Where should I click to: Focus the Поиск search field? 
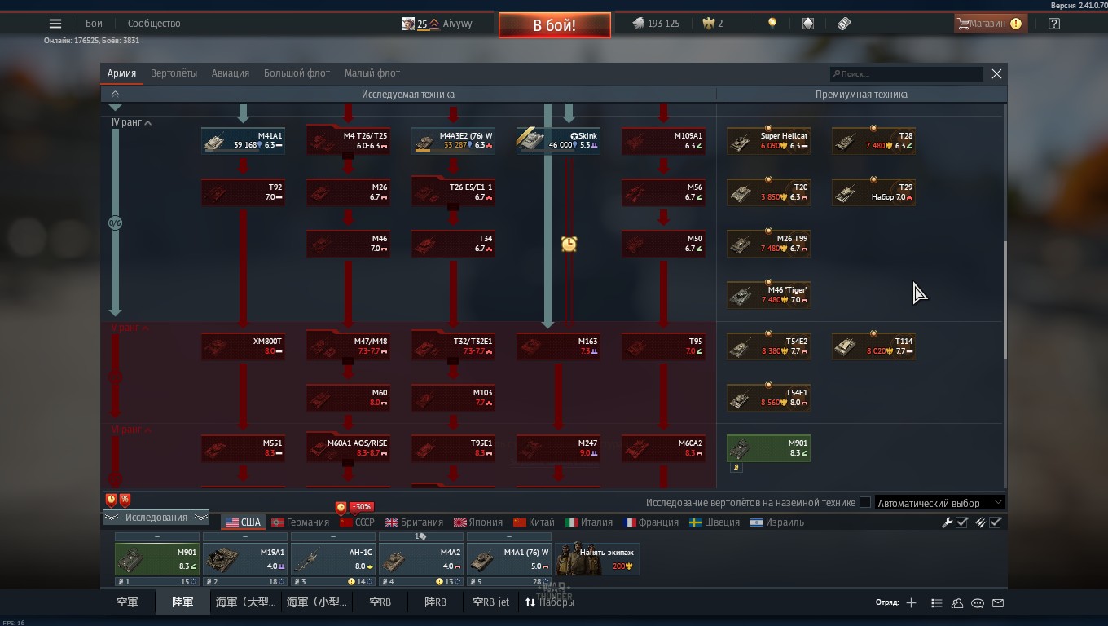click(x=906, y=74)
